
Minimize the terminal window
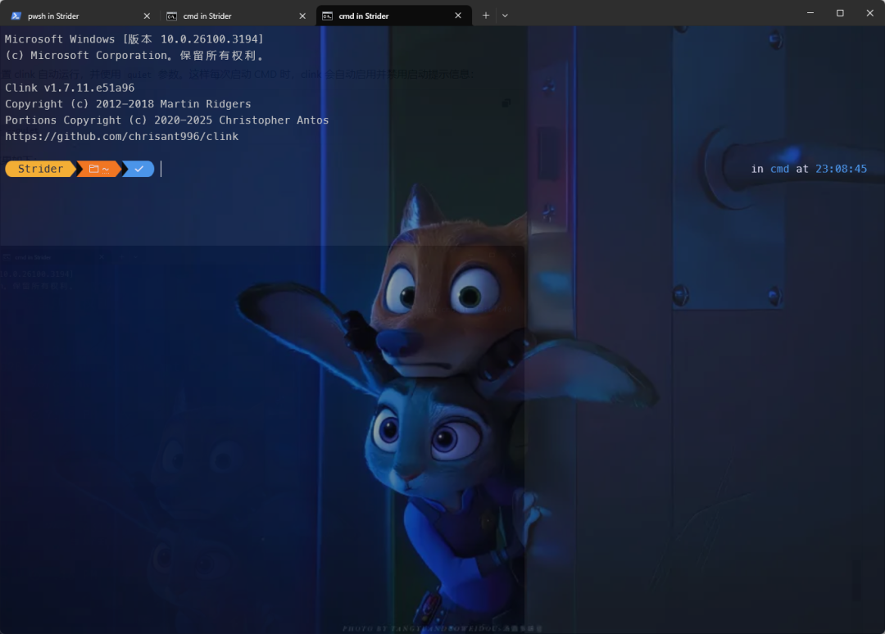click(810, 13)
